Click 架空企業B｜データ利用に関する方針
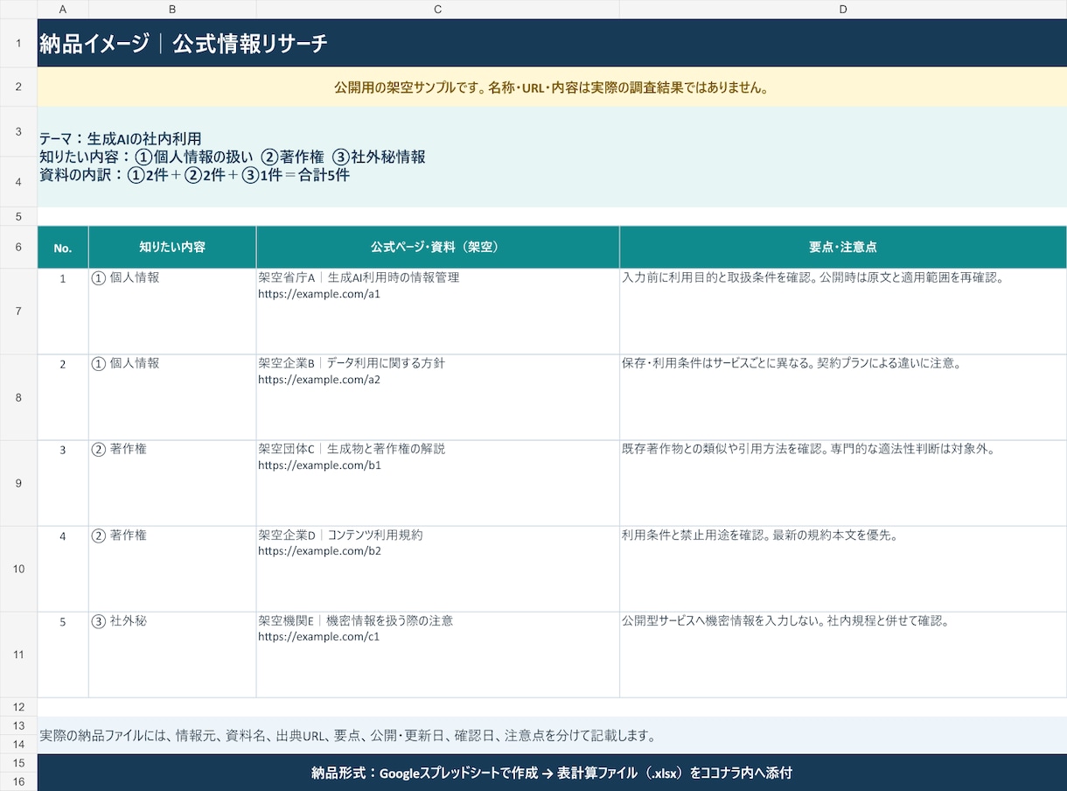This screenshot has width=1067, height=791. [352, 363]
